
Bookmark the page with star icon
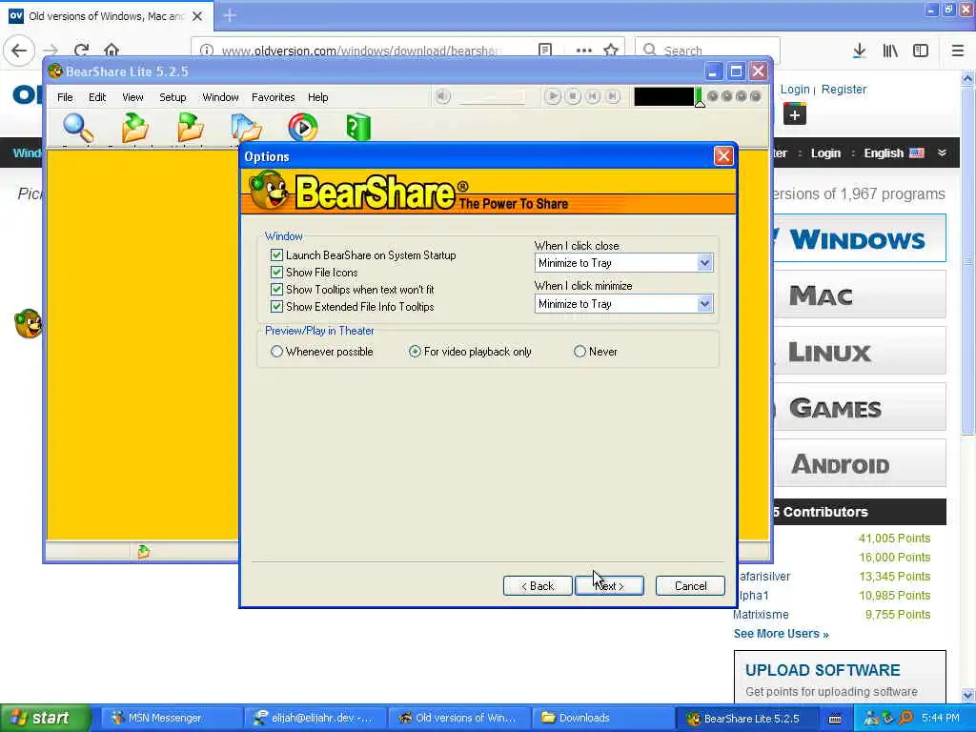tap(611, 51)
